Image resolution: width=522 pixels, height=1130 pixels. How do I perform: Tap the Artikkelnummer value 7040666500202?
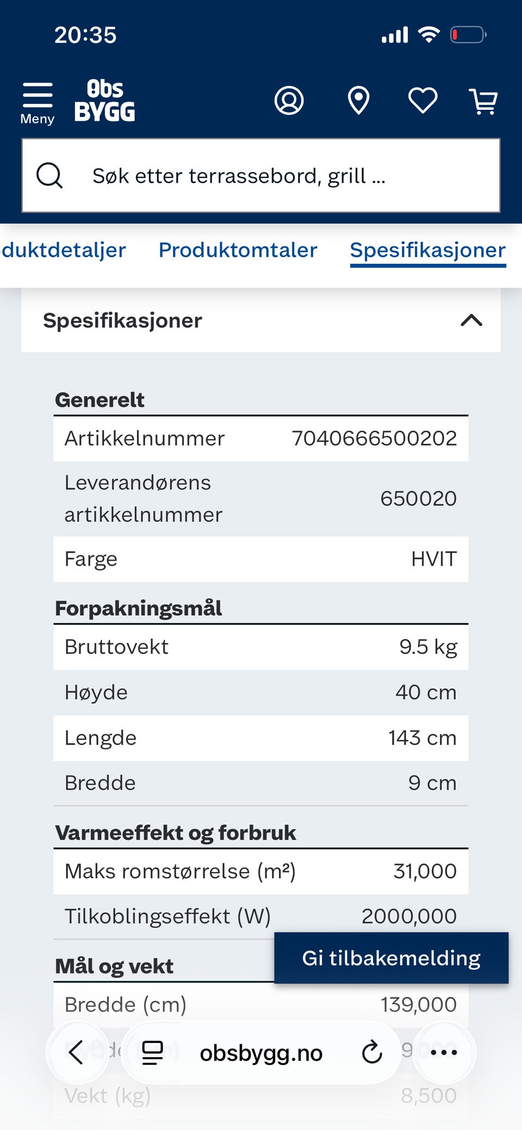point(374,438)
